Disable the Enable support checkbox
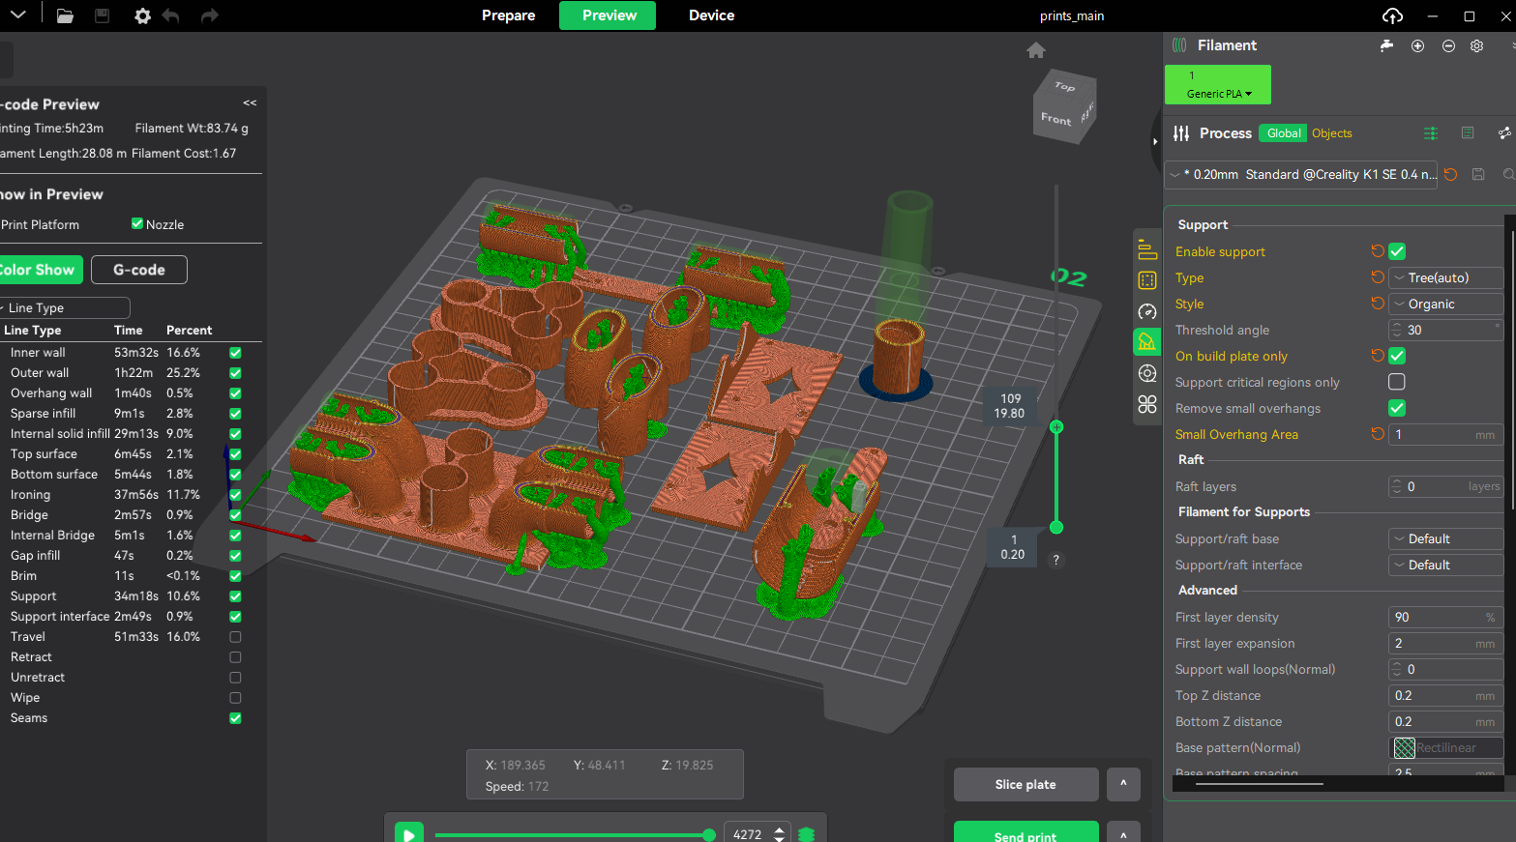 coord(1396,251)
